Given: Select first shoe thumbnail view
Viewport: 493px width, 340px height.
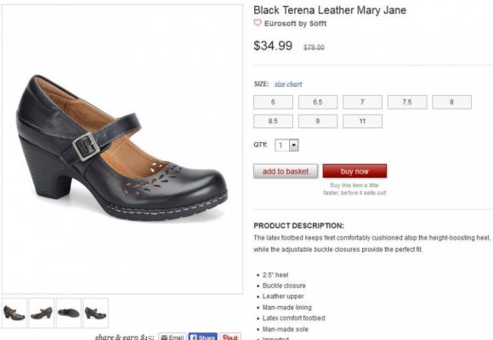Looking at the screenshot, I should (14, 313).
